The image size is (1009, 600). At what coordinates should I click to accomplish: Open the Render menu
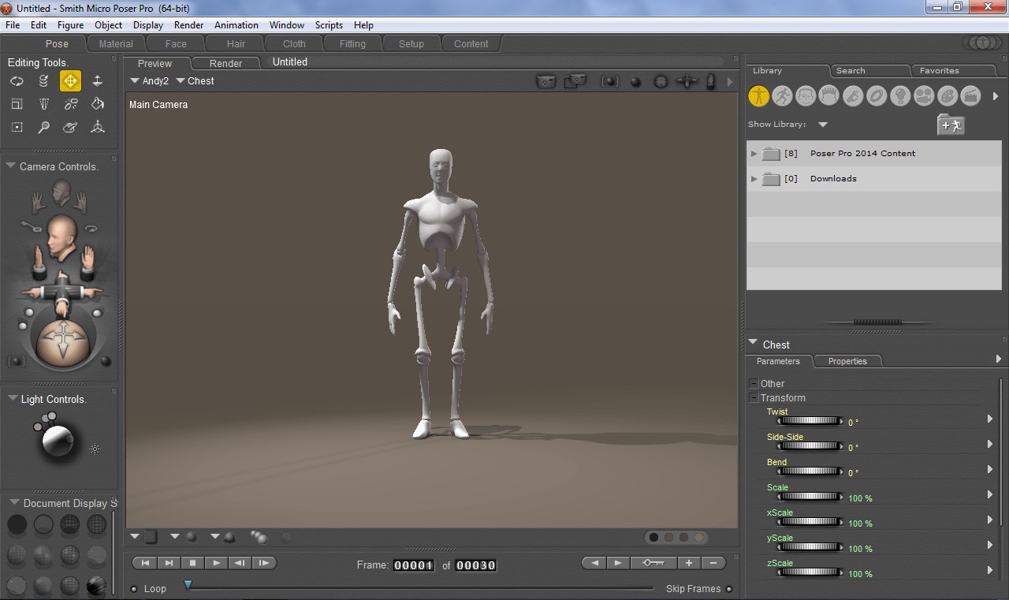[189, 25]
